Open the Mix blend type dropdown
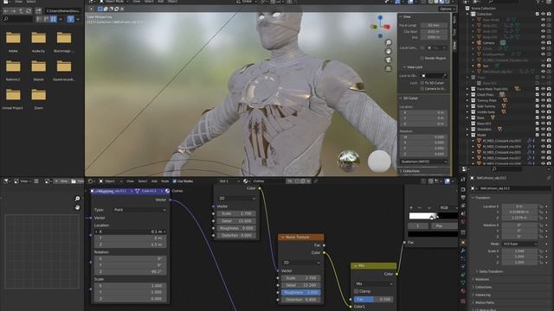This screenshot has height=311, width=554. pos(374,284)
